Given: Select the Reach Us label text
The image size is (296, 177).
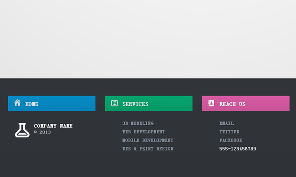Looking at the screenshot, I should 232,104.
